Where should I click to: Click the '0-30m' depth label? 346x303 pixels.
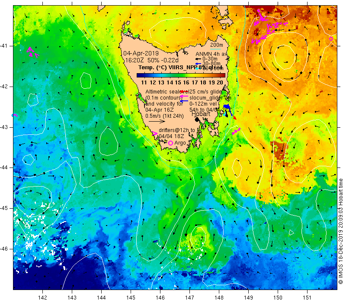point(210,59)
